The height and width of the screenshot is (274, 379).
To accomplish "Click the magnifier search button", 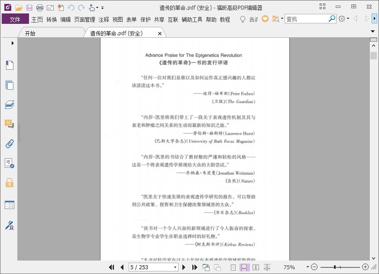I will 332,18.
